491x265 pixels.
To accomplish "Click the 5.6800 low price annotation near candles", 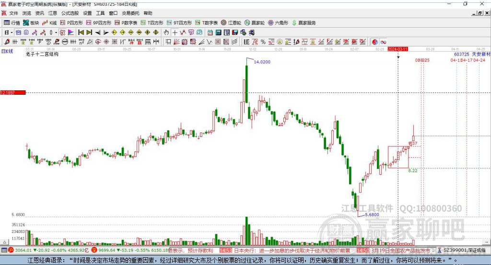I will pos(372,214).
